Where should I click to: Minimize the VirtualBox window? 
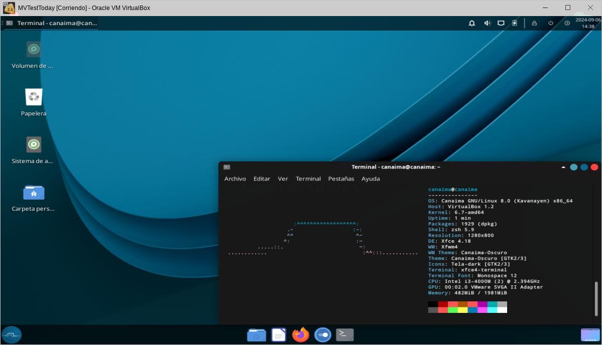tap(545, 8)
